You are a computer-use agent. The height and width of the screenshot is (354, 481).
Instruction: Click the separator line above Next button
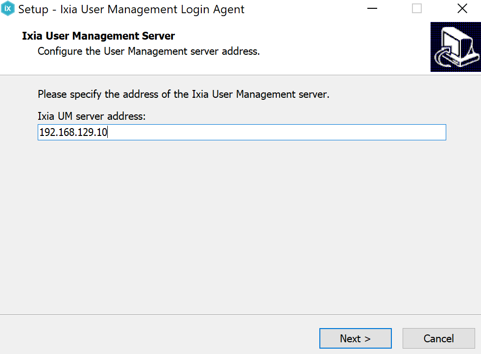coord(240,314)
